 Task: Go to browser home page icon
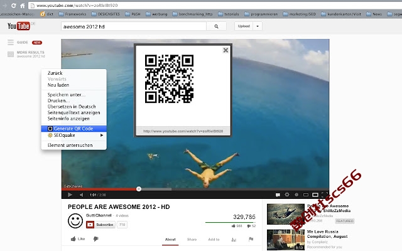23,6
